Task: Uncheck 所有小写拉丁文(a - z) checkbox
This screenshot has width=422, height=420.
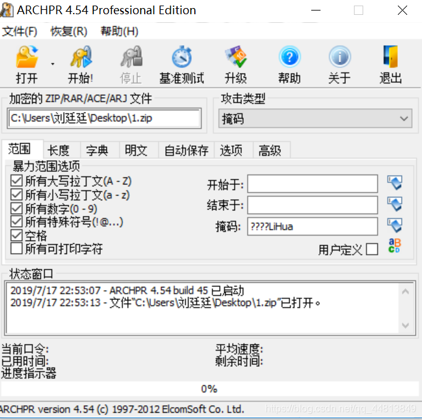Action: point(17,194)
